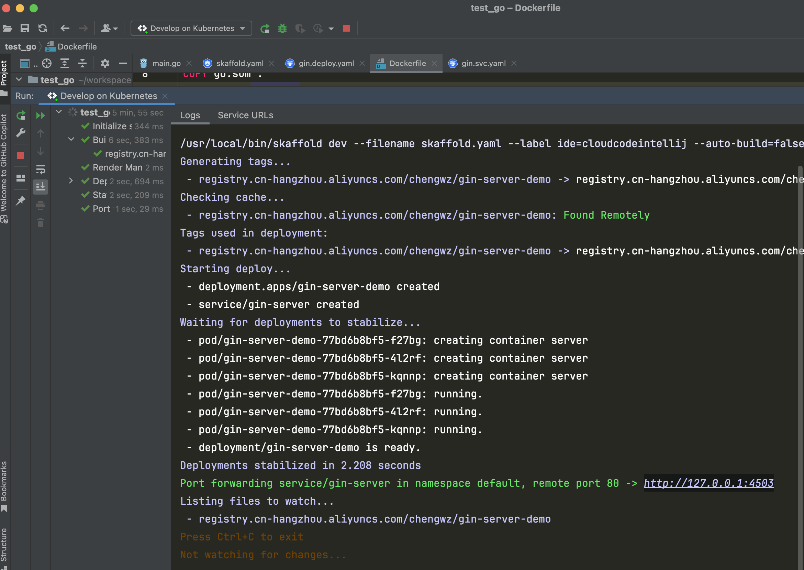
Task: Click the Pin Tab icon in Run panel
Action: coord(21,201)
